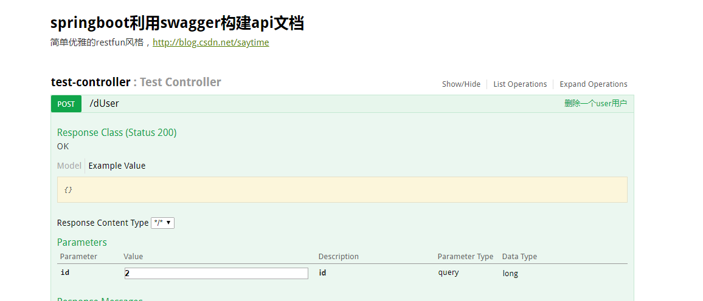Click the springboot swagger page title
This screenshot has width=703, height=301.
click(x=177, y=23)
